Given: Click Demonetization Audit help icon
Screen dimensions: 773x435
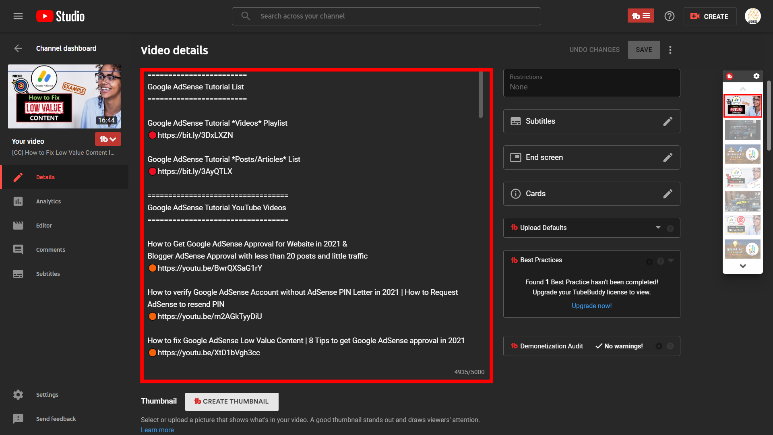Looking at the screenshot, I should pyautogui.click(x=670, y=346).
